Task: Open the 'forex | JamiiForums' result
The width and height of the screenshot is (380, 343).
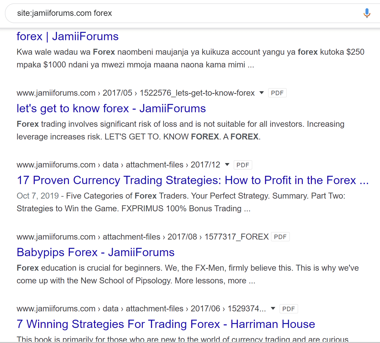Action: click(x=68, y=37)
